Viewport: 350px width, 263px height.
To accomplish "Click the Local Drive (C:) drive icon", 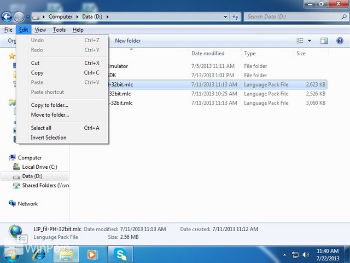I will (x=16, y=167).
